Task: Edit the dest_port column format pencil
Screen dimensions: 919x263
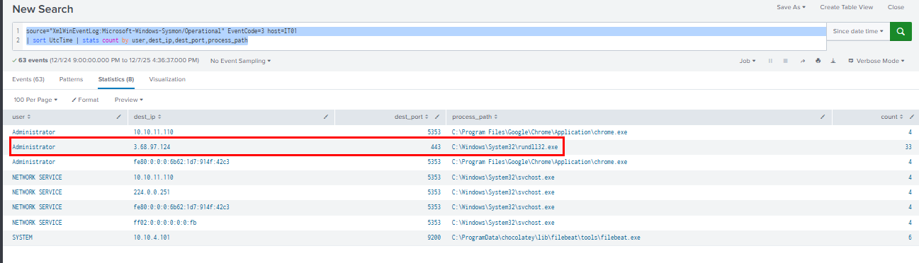Action: (x=437, y=117)
